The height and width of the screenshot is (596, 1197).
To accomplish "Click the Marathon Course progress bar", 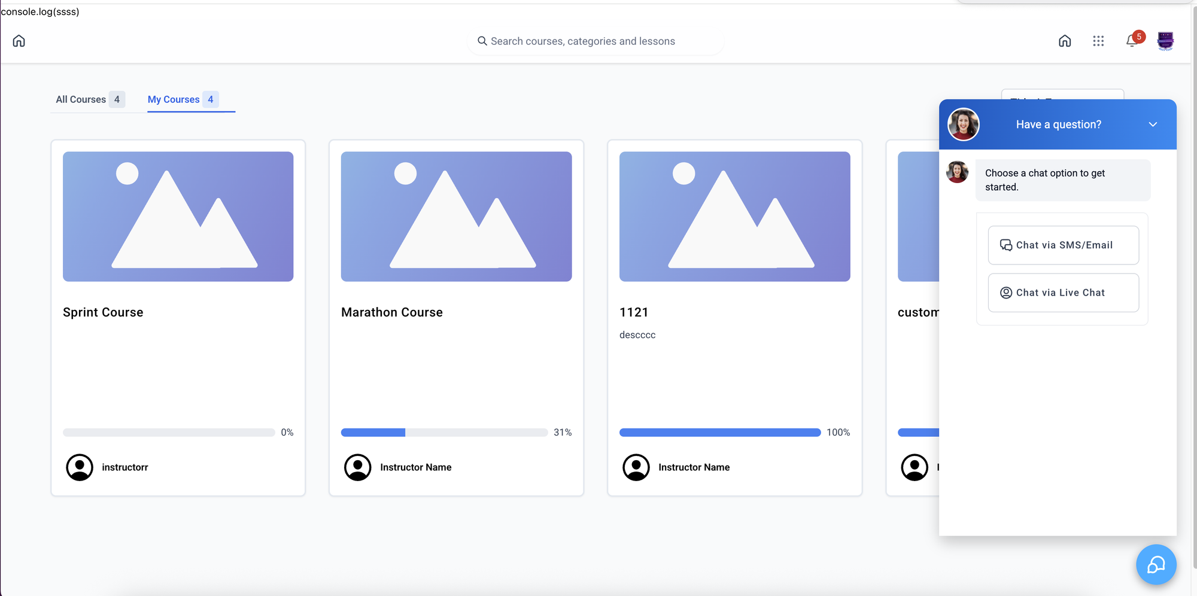I will [444, 432].
